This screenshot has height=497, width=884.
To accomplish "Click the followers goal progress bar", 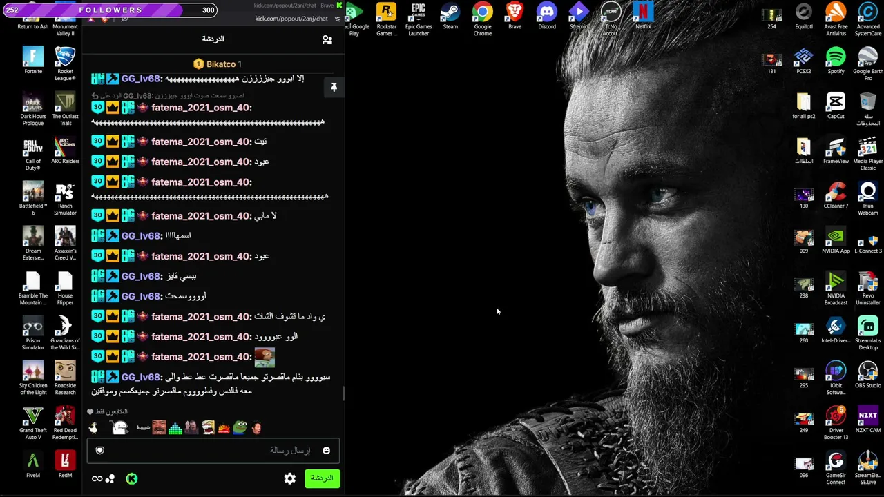I will coord(110,10).
